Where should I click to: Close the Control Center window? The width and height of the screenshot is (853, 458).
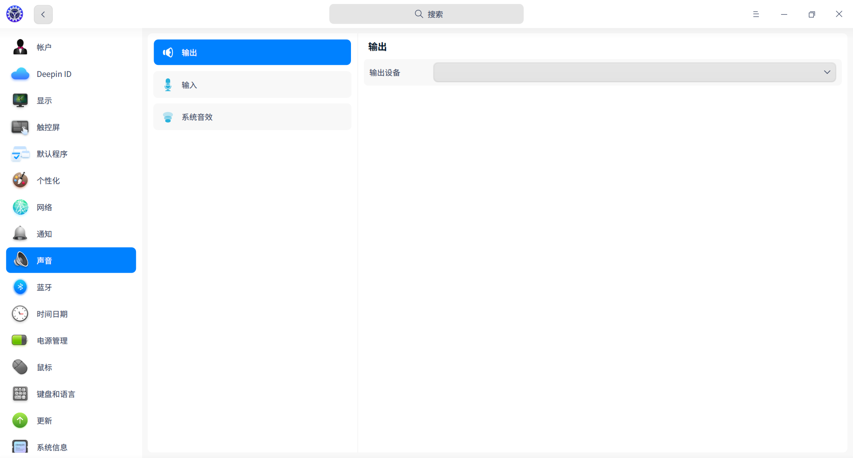(839, 14)
